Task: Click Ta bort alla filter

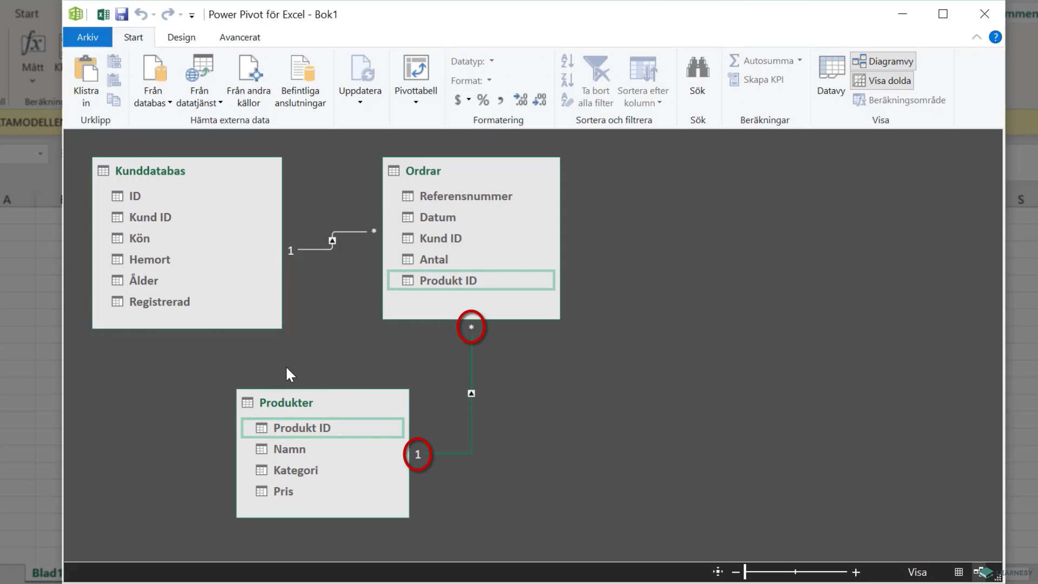Action: (595, 80)
